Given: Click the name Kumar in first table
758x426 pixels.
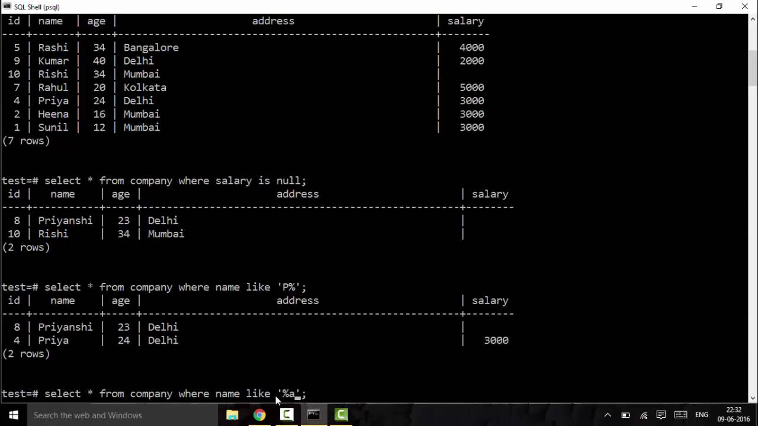Looking at the screenshot, I should pos(53,61).
